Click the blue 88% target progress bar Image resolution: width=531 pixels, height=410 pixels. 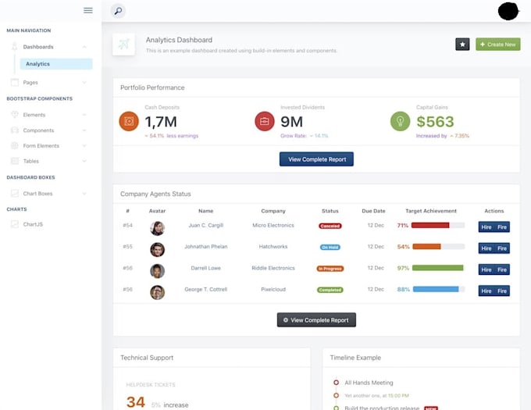click(x=439, y=289)
